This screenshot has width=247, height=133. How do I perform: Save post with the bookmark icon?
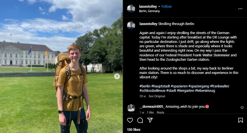240,120
